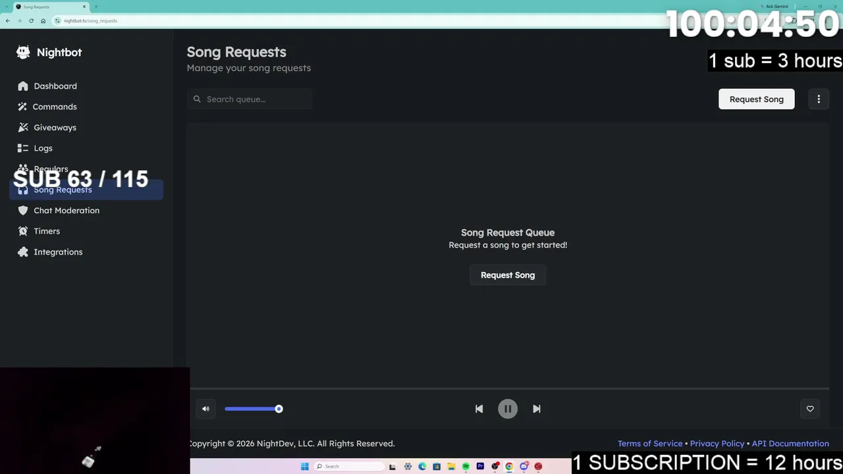Image resolution: width=843 pixels, height=474 pixels.
Task: Launch Microsoft Edge from the taskbar
Action: (422, 467)
